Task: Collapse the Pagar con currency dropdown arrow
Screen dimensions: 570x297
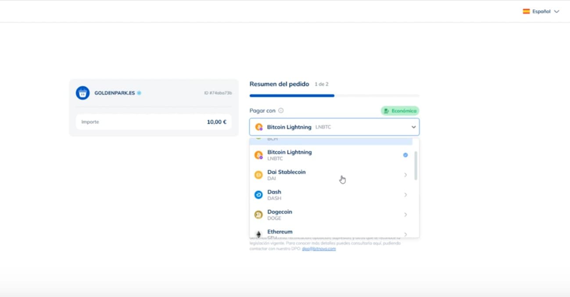Action: 413,127
